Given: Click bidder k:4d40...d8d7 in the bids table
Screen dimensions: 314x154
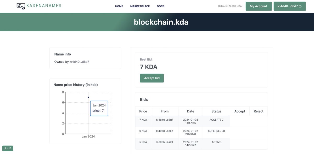Looking at the screenshot, I should 165,120.
